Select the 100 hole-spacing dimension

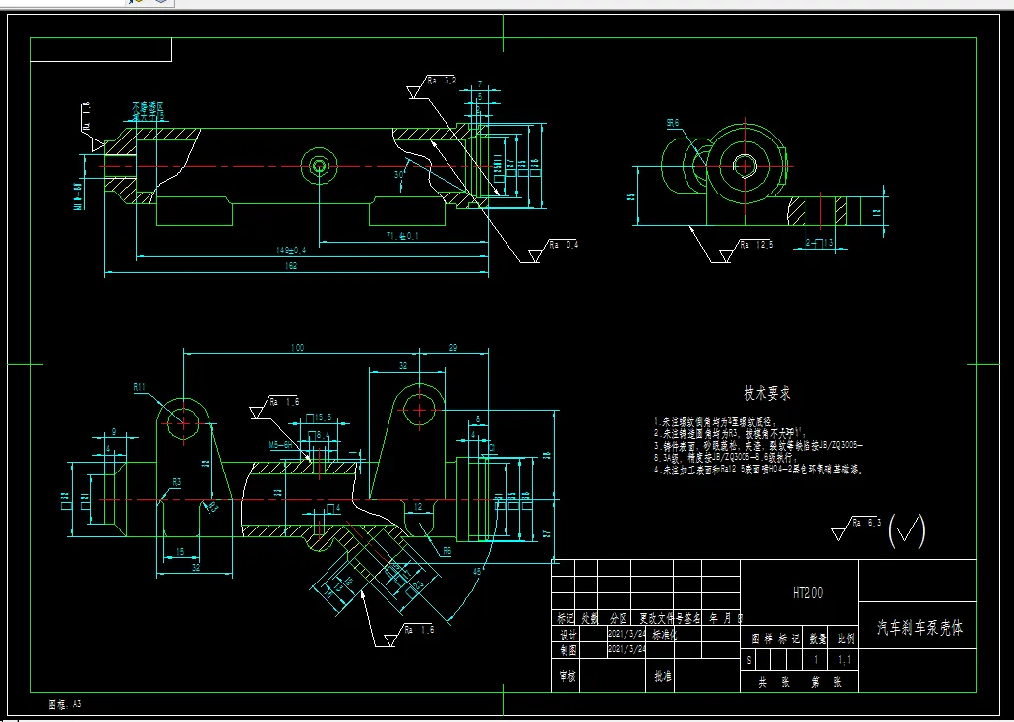[297, 348]
